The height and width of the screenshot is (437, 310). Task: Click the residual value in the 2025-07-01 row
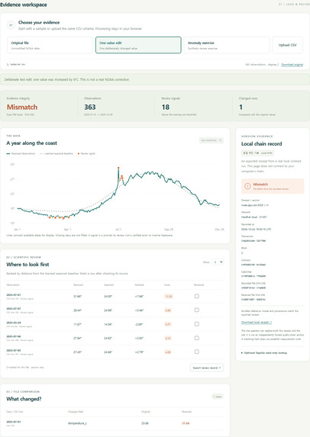click(139, 297)
